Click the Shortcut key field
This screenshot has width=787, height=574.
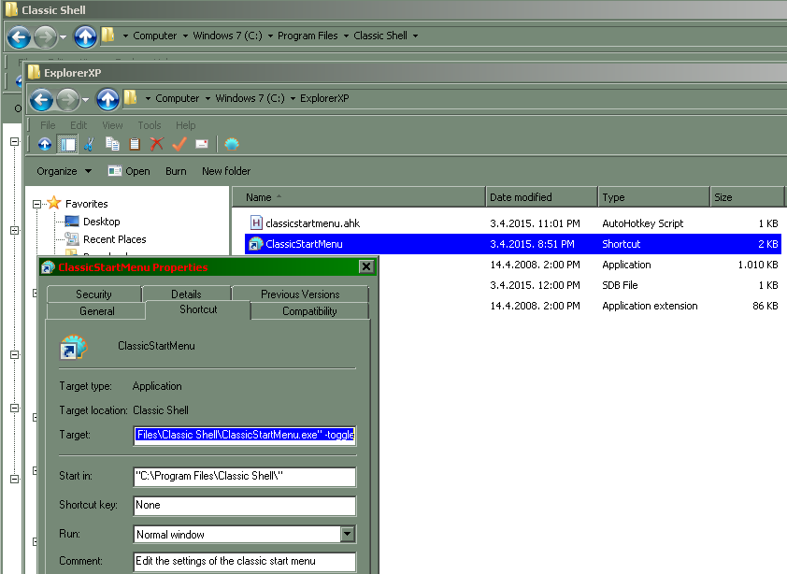coord(245,505)
